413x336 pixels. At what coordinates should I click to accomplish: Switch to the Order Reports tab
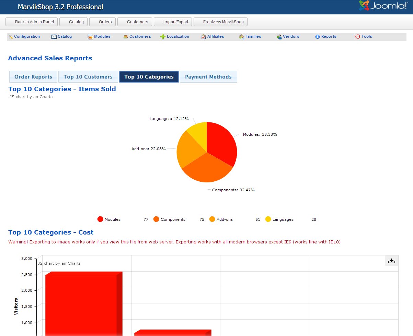[33, 77]
